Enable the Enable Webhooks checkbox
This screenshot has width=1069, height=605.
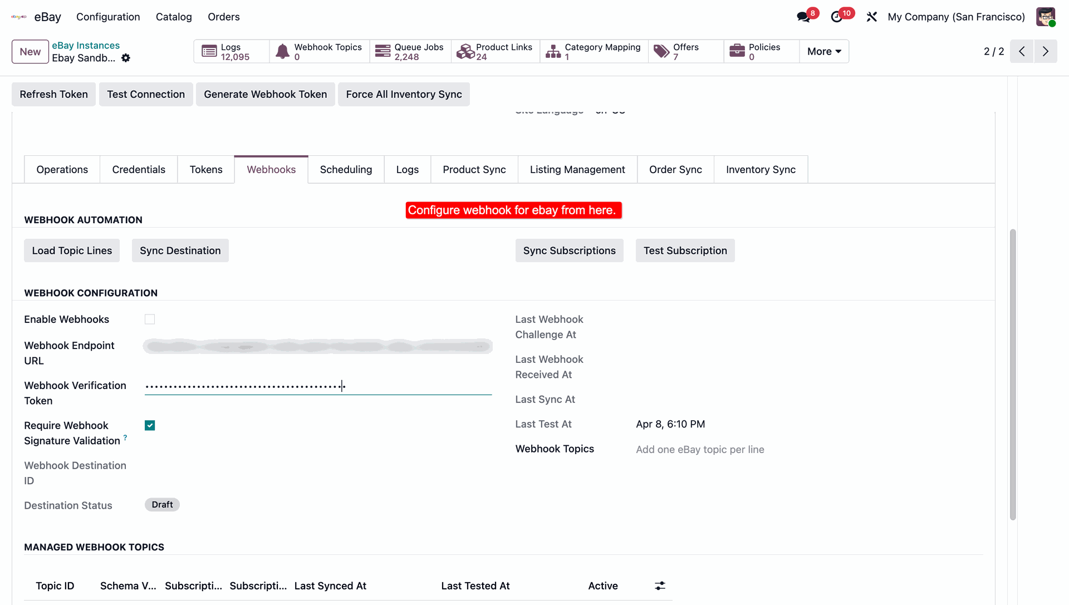(x=150, y=319)
